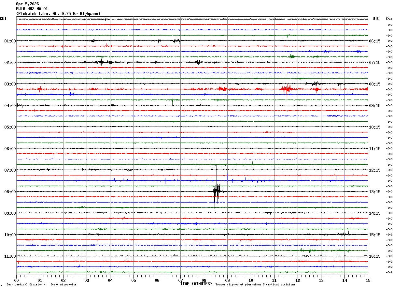Click the black burst near minute 3.5 on 02:00 trace

pyautogui.click(x=102, y=62)
